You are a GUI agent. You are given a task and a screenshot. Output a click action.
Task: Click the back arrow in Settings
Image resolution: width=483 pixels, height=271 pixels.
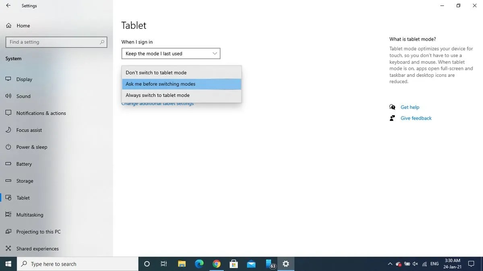tap(8, 6)
